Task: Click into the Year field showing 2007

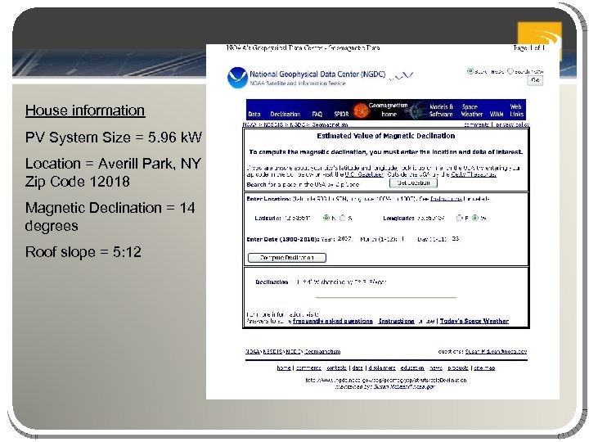Action: coord(344,239)
